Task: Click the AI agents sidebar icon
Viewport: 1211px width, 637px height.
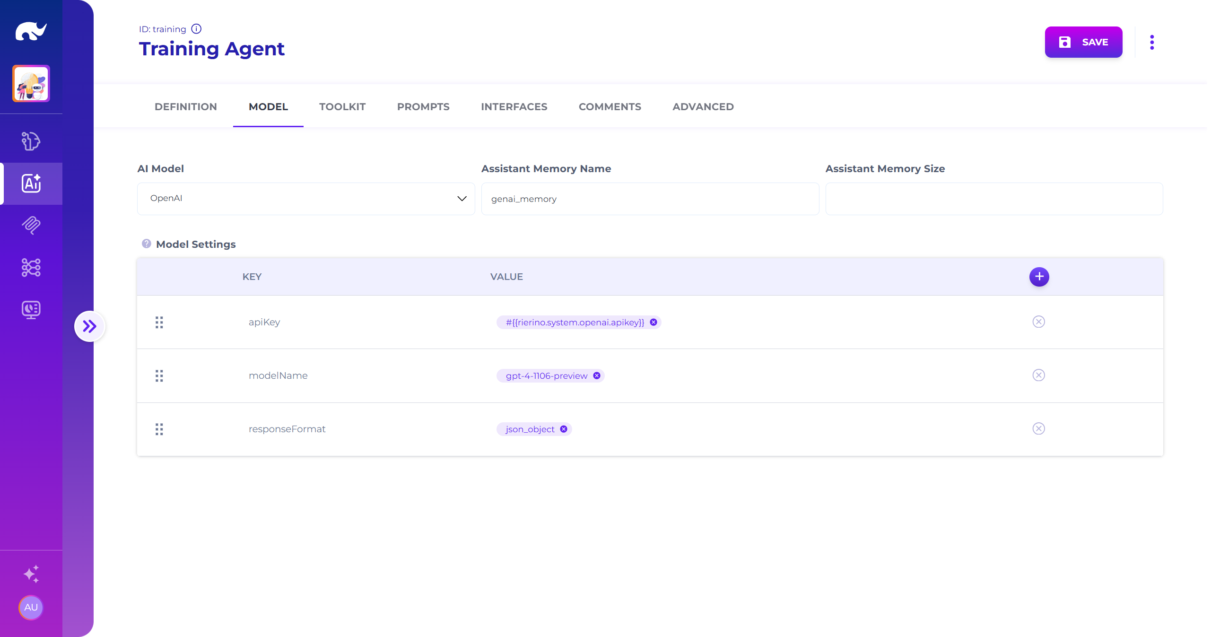Action: coord(31,183)
